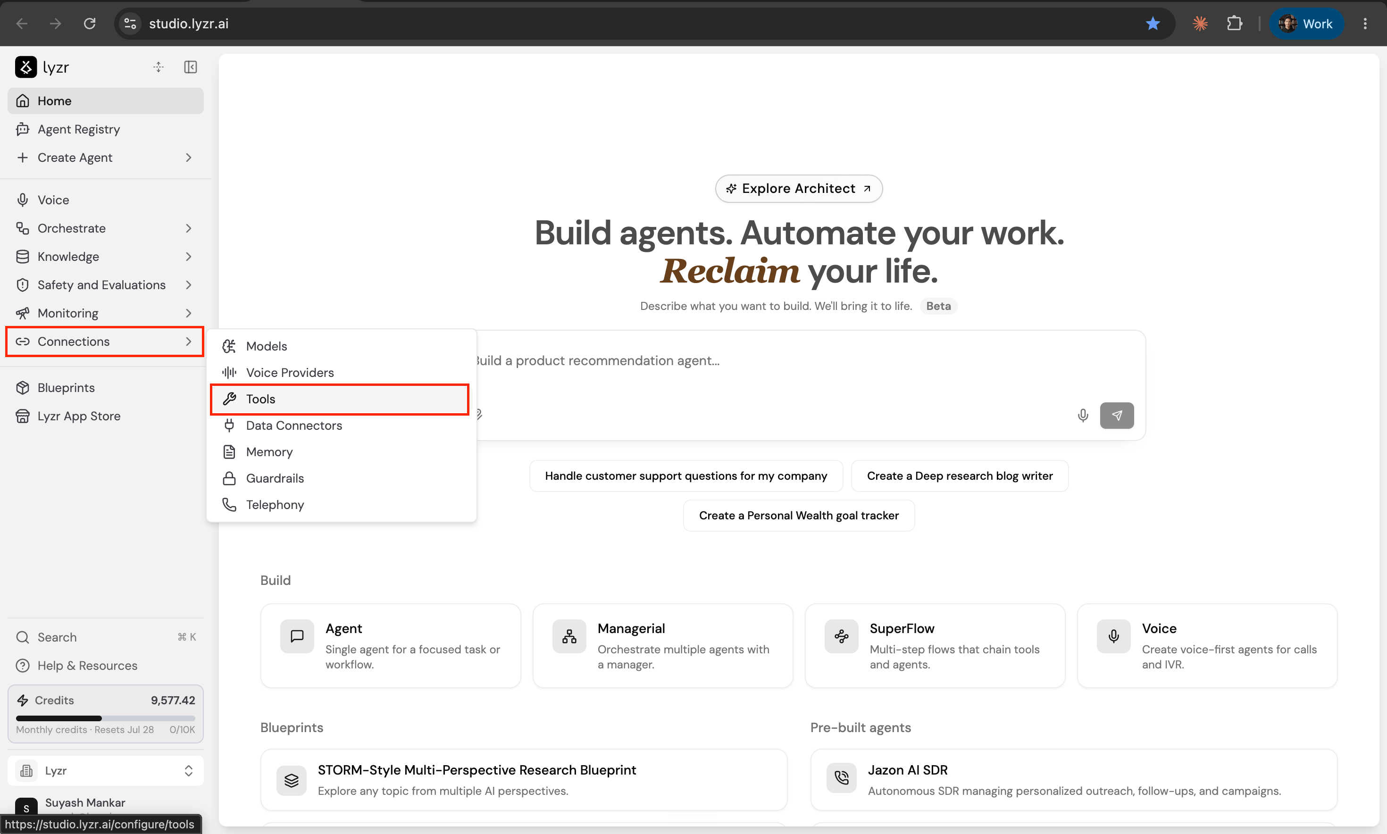Click the Beta badge label
The height and width of the screenshot is (834, 1387).
click(x=938, y=306)
